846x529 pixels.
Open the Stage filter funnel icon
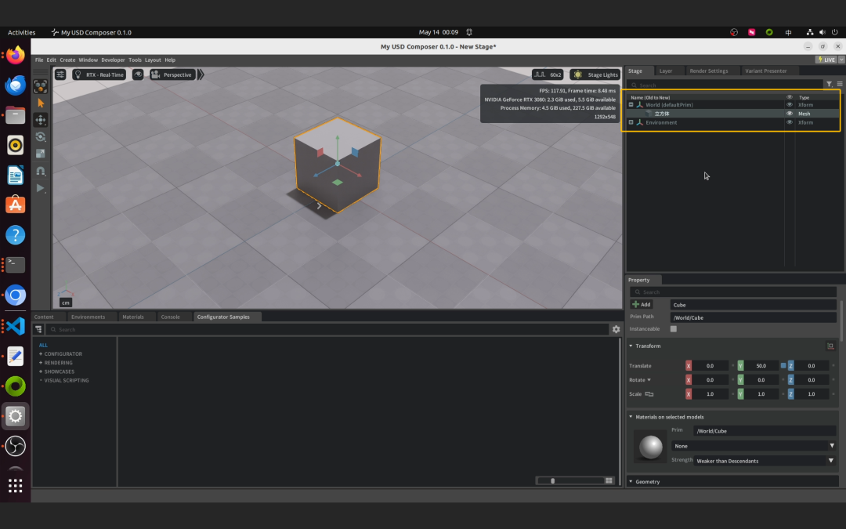(830, 84)
